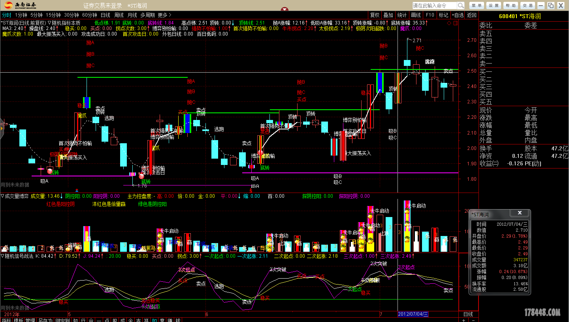The height and width of the screenshot is (322, 569).
Task: Switch to 15分钟 period
Action: [53, 15]
